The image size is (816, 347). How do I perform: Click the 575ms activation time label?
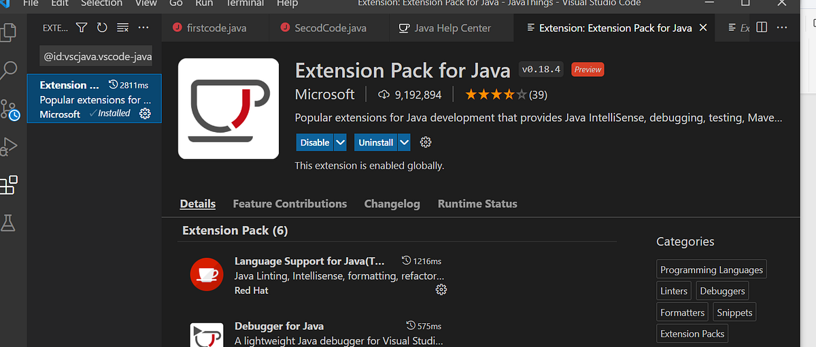tap(424, 326)
